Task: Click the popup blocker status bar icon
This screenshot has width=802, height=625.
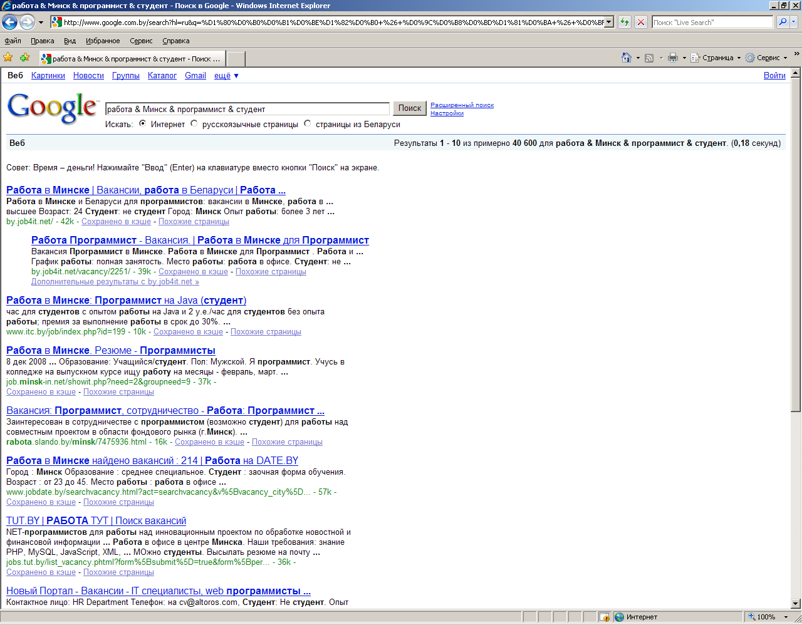Action: click(x=605, y=617)
